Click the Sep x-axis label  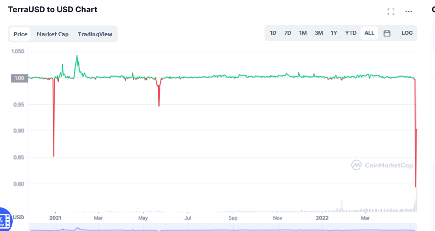pos(233,218)
